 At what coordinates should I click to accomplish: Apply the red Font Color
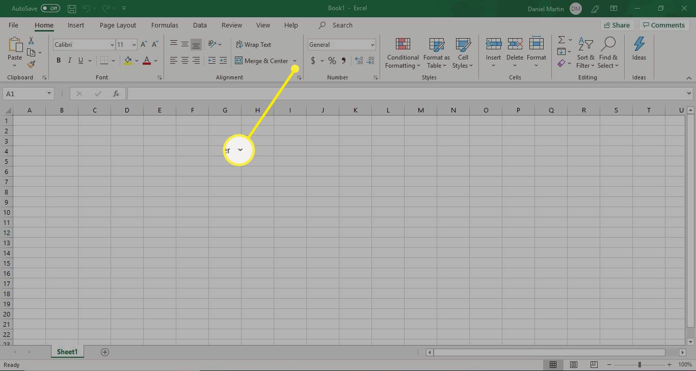point(147,61)
